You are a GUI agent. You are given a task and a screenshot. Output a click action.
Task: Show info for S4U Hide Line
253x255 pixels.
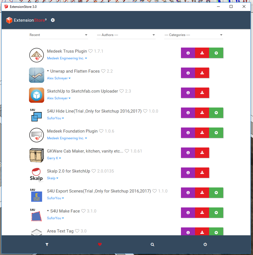188,113
